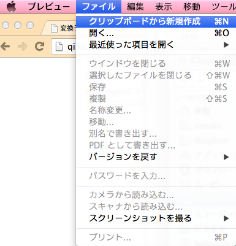Click カメラから読み込む... menu item
This screenshot has height=246, width=236.
point(156,195)
